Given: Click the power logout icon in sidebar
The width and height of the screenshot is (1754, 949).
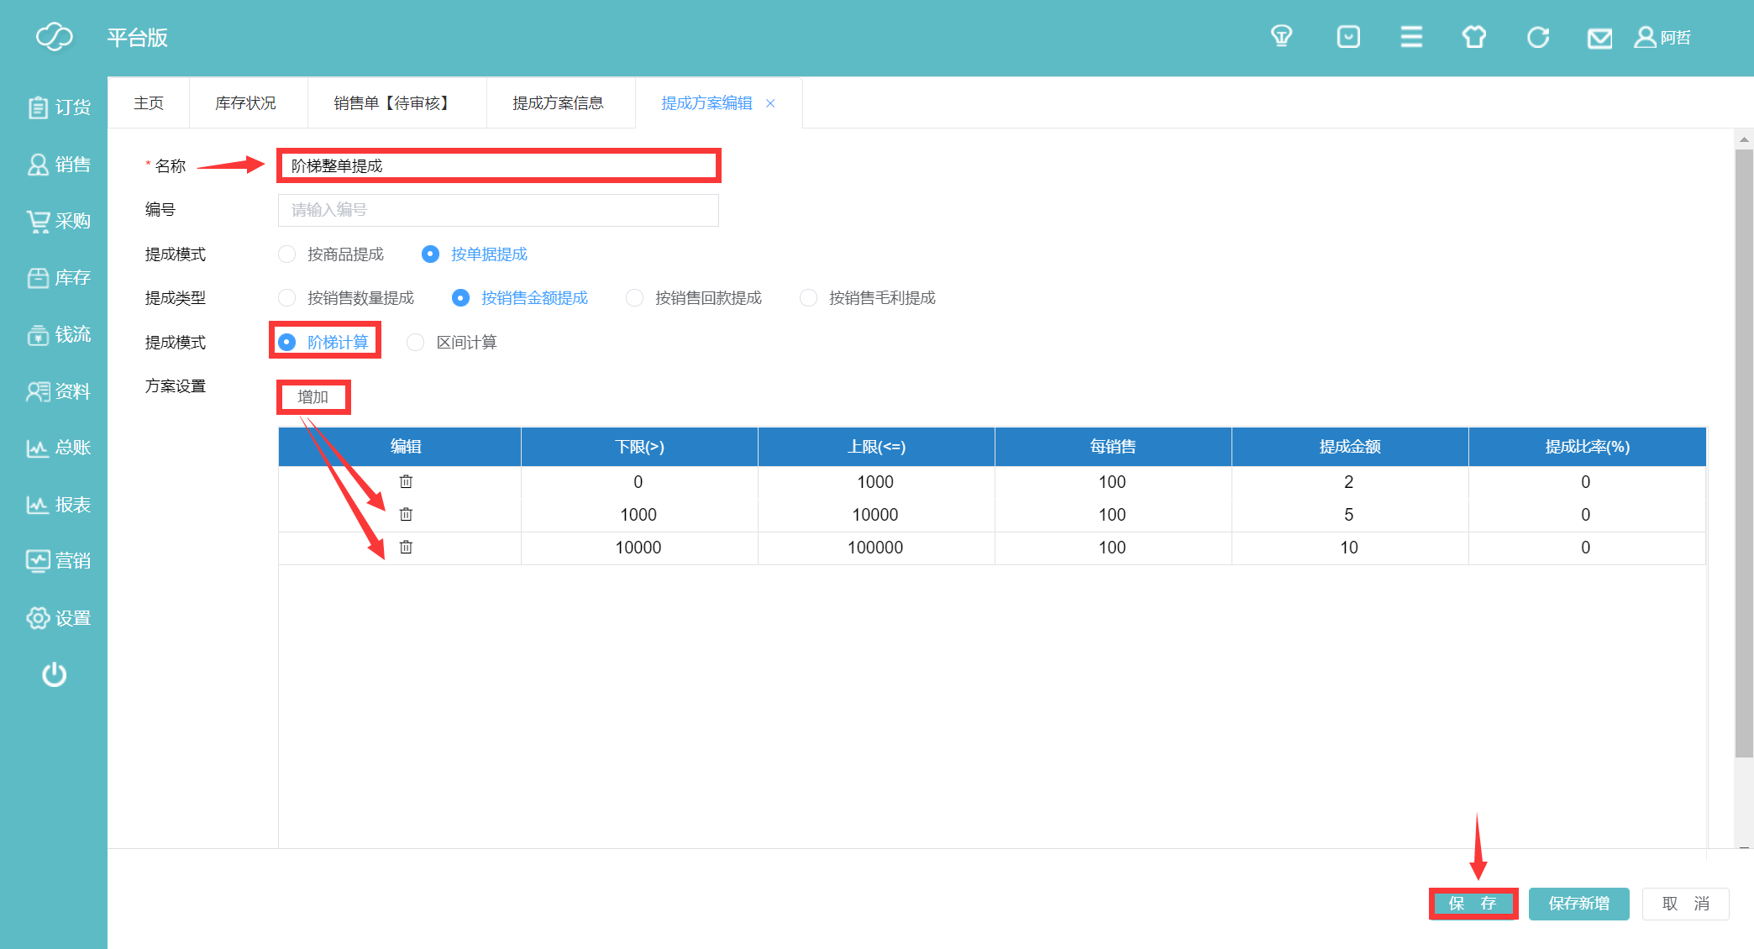Looking at the screenshot, I should tap(54, 674).
